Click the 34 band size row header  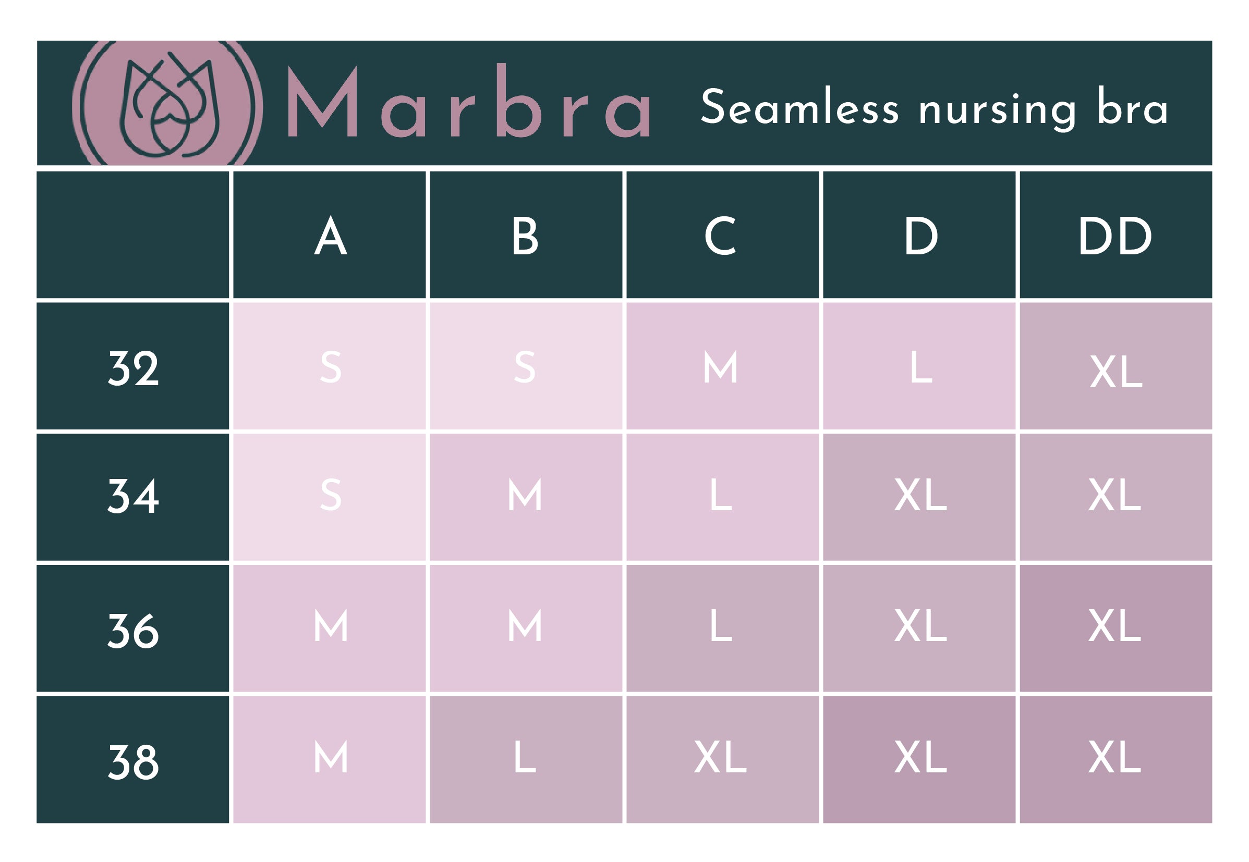click(133, 496)
